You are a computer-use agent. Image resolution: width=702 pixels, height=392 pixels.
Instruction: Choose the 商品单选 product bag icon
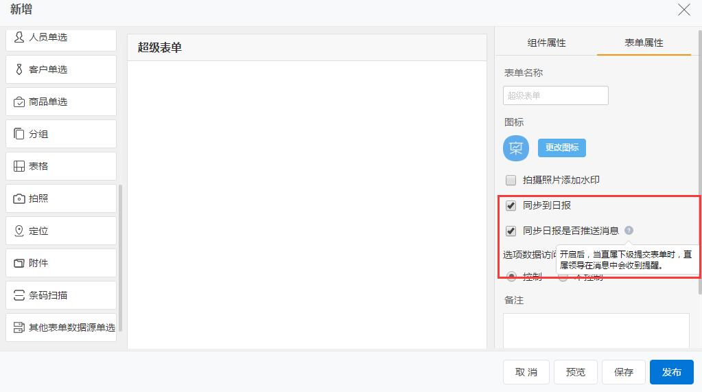tap(19, 102)
